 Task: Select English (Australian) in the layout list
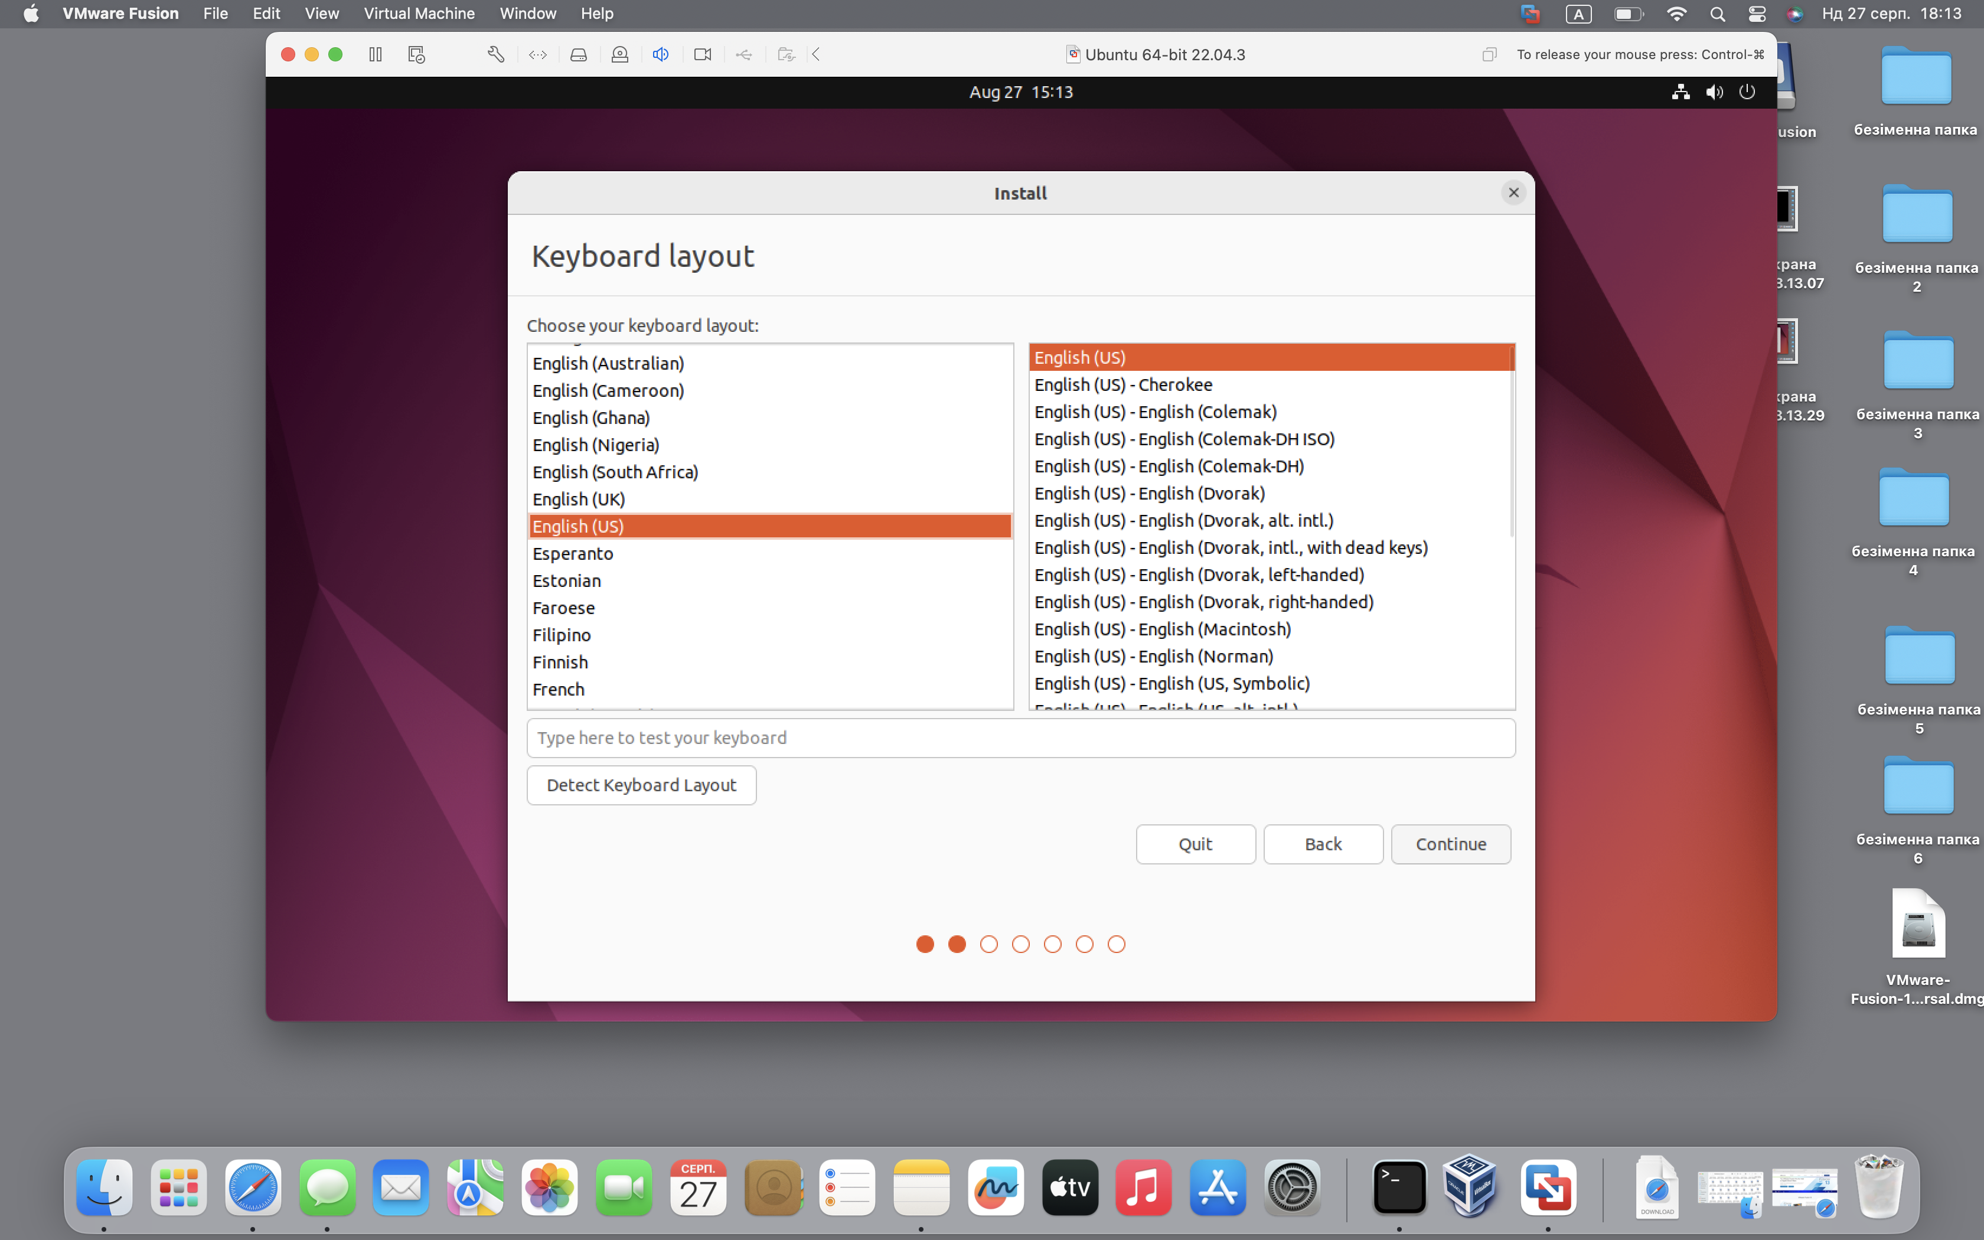click(x=770, y=363)
